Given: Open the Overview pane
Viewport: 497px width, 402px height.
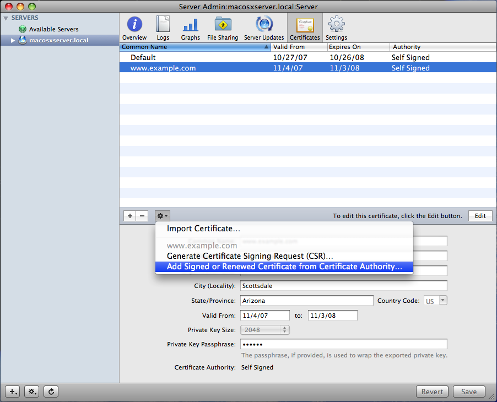Looking at the screenshot, I should (x=134, y=28).
